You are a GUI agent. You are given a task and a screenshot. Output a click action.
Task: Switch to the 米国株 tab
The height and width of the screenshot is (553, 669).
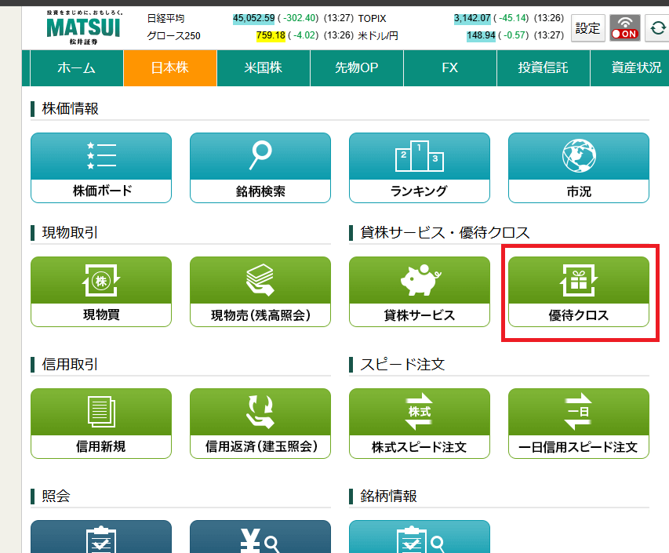263,68
